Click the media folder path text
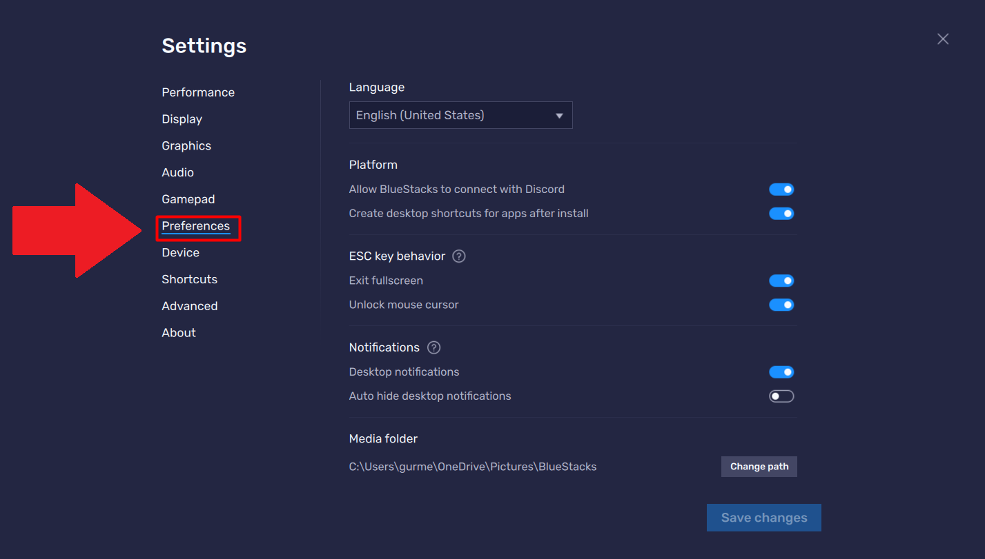The image size is (985, 559). point(473,467)
